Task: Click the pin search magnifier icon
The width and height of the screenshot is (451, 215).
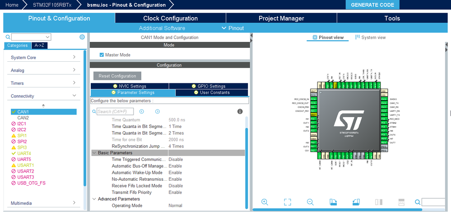Action: click(x=418, y=202)
